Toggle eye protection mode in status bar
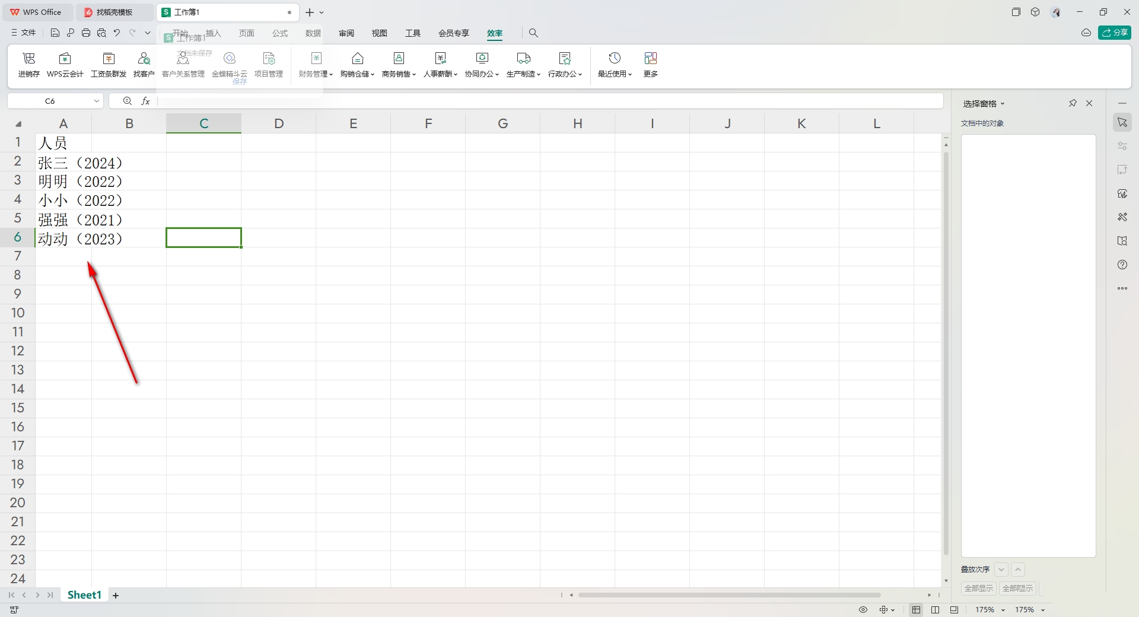Image resolution: width=1139 pixels, height=617 pixels. pyautogui.click(x=863, y=610)
